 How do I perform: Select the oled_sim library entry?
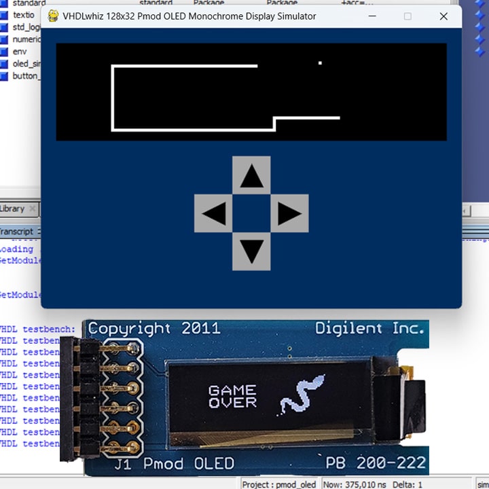(26, 64)
